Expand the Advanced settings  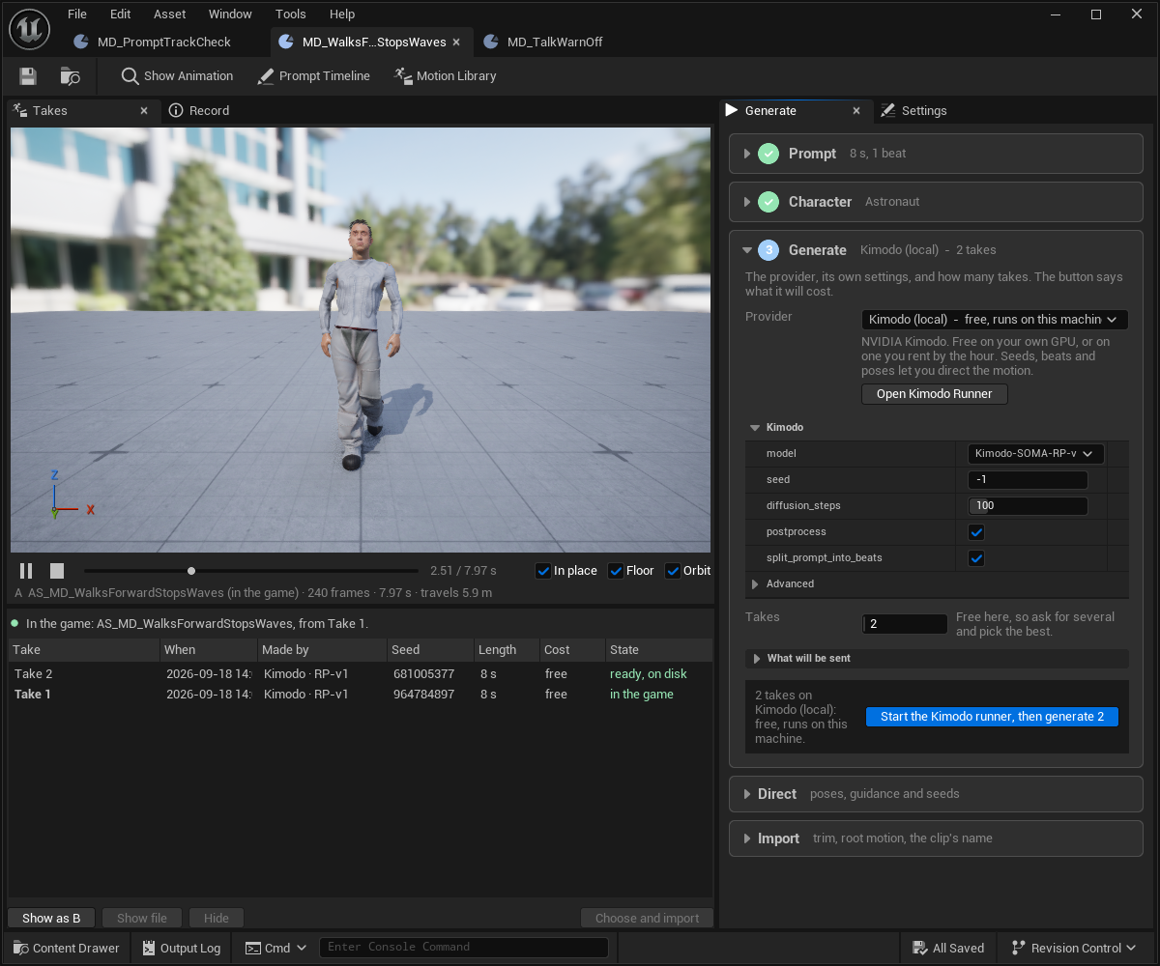[755, 584]
